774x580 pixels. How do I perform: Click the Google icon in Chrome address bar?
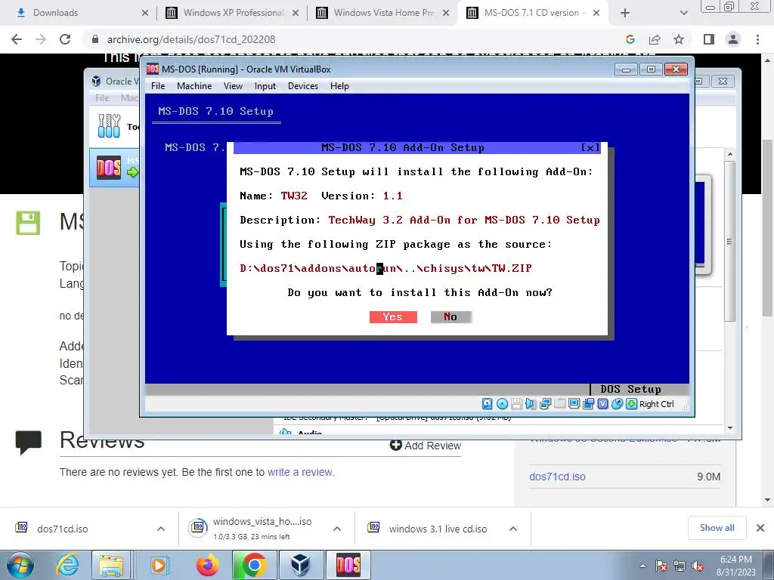click(630, 39)
